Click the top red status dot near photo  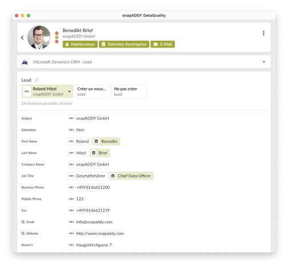[x=57, y=33]
